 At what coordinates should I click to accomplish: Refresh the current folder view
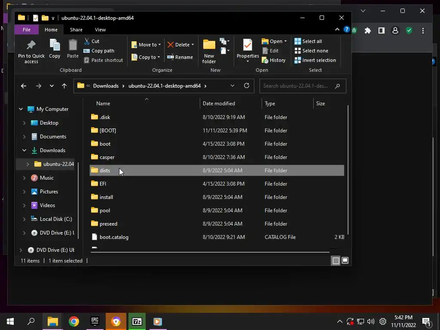(x=247, y=86)
